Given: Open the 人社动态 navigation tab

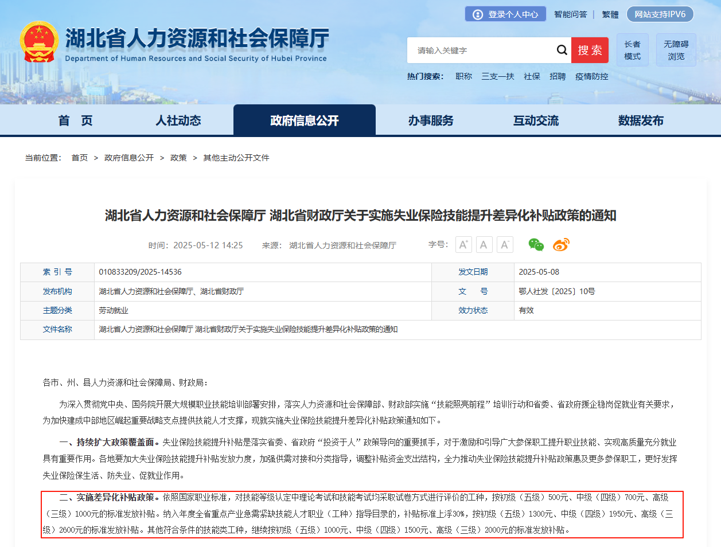Looking at the screenshot, I should tap(178, 120).
